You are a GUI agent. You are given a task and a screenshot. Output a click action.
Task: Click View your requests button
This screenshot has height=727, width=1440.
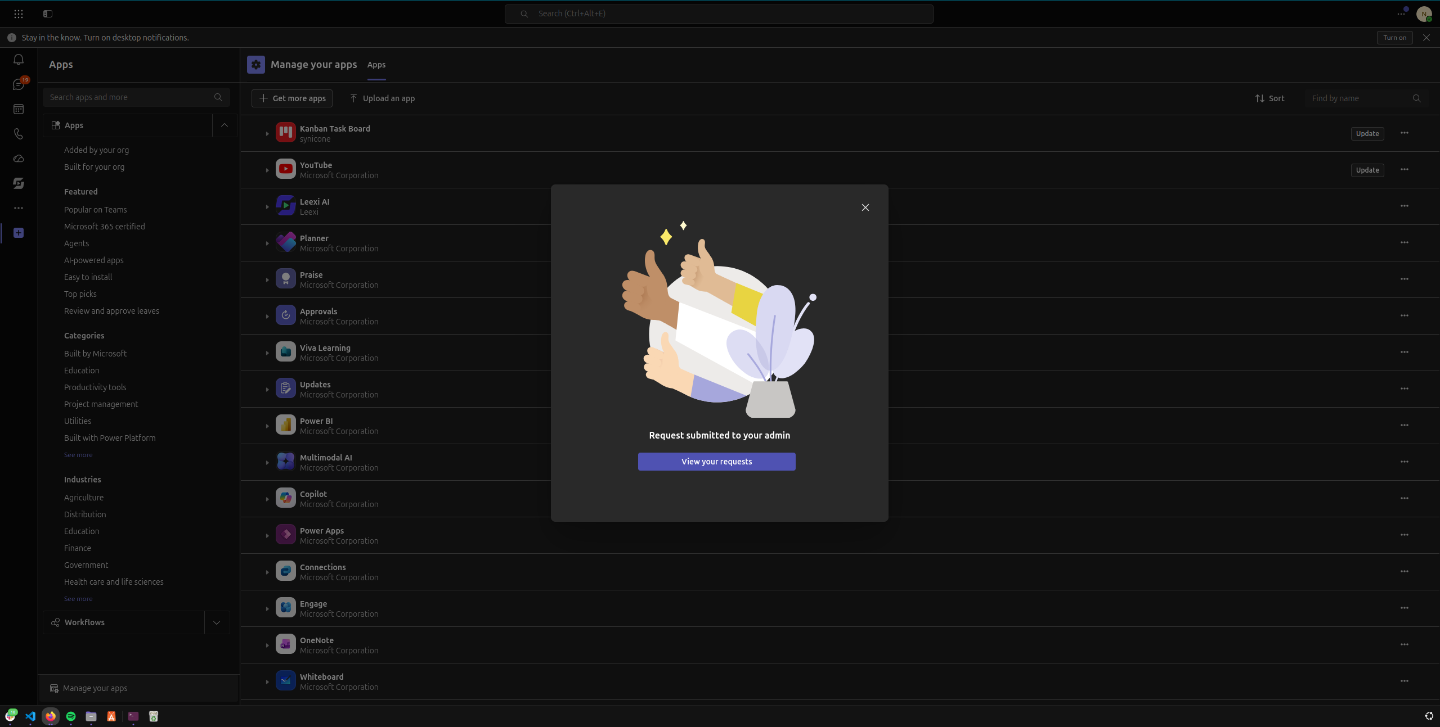[x=716, y=462]
